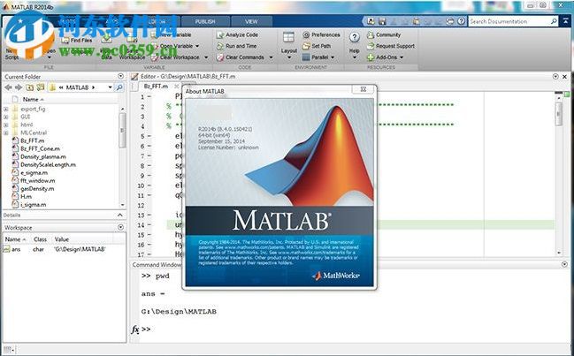Expand the MLCentral folder
Screen dimensions: 574x356
pyautogui.click(x=6, y=133)
